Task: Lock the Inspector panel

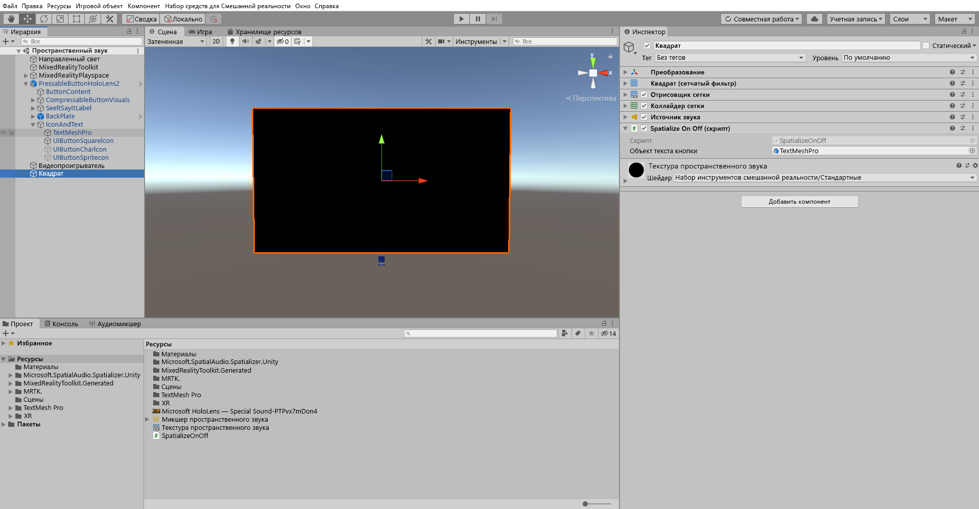Action: pyautogui.click(x=964, y=32)
